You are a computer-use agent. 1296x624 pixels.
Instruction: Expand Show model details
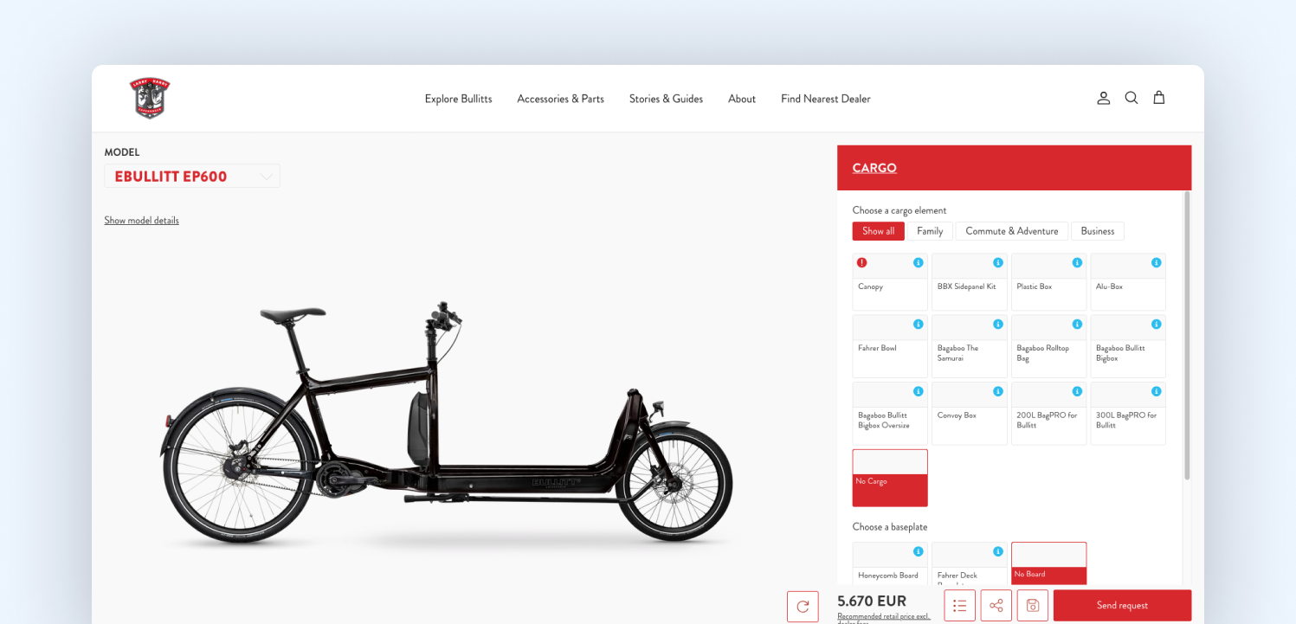[x=141, y=221]
